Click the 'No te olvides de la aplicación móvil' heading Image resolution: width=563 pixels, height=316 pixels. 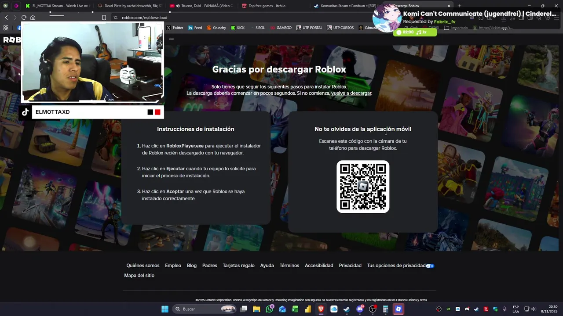coord(363,129)
